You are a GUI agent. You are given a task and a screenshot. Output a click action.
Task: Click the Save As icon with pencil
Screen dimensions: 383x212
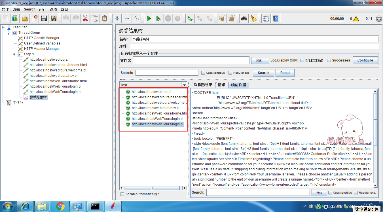pos(54,19)
